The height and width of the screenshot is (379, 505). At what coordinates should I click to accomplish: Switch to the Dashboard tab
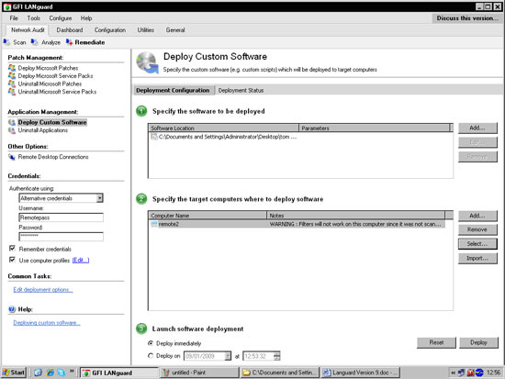70,30
